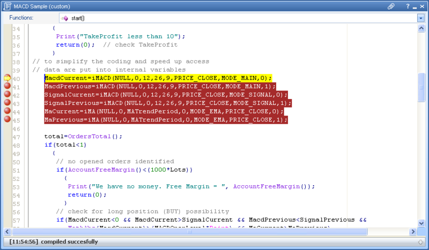This screenshot has height=250, width=429.
Task: Click the vertical scrollbar down arrow
Action: (x=421, y=223)
